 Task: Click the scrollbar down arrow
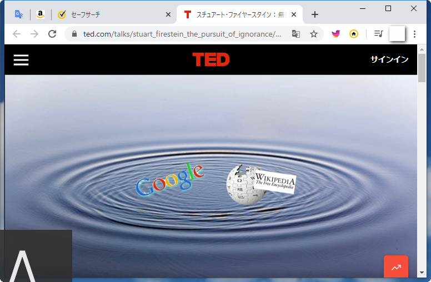[422, 273]
